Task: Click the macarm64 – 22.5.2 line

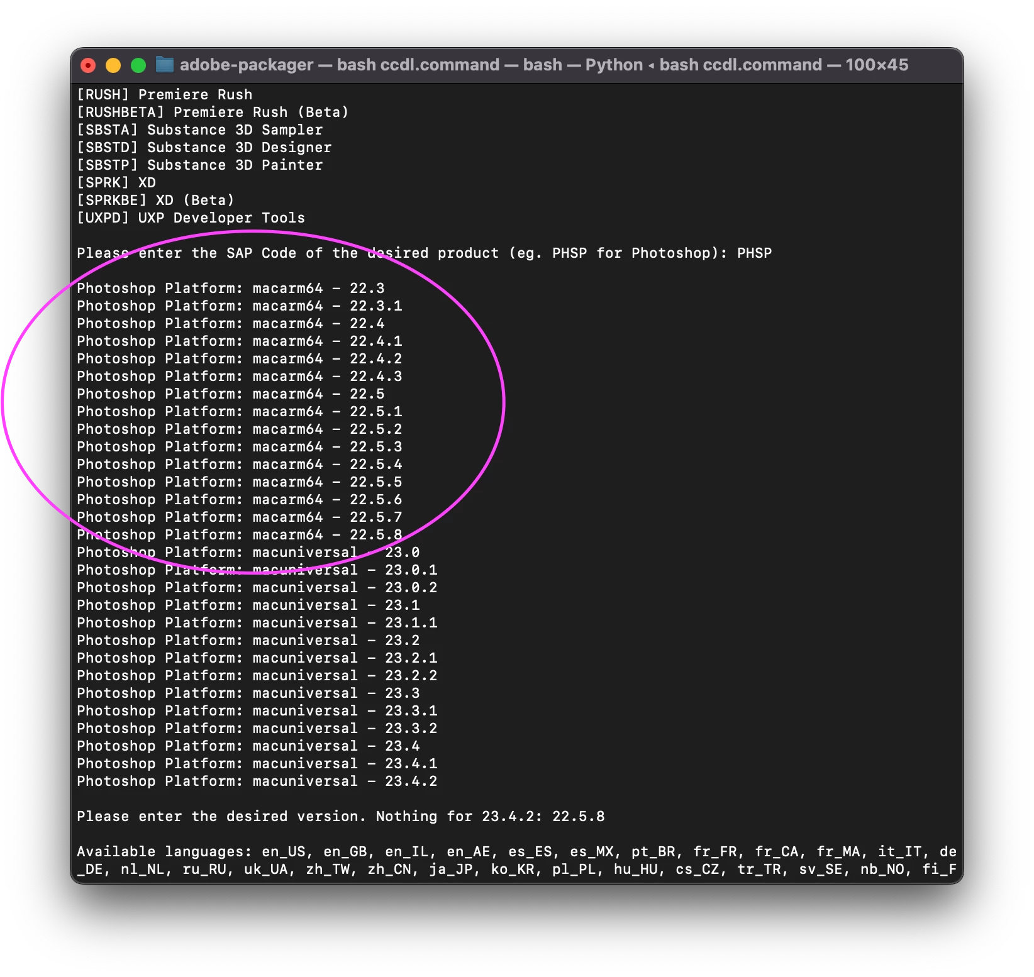Action: (240, 429)
